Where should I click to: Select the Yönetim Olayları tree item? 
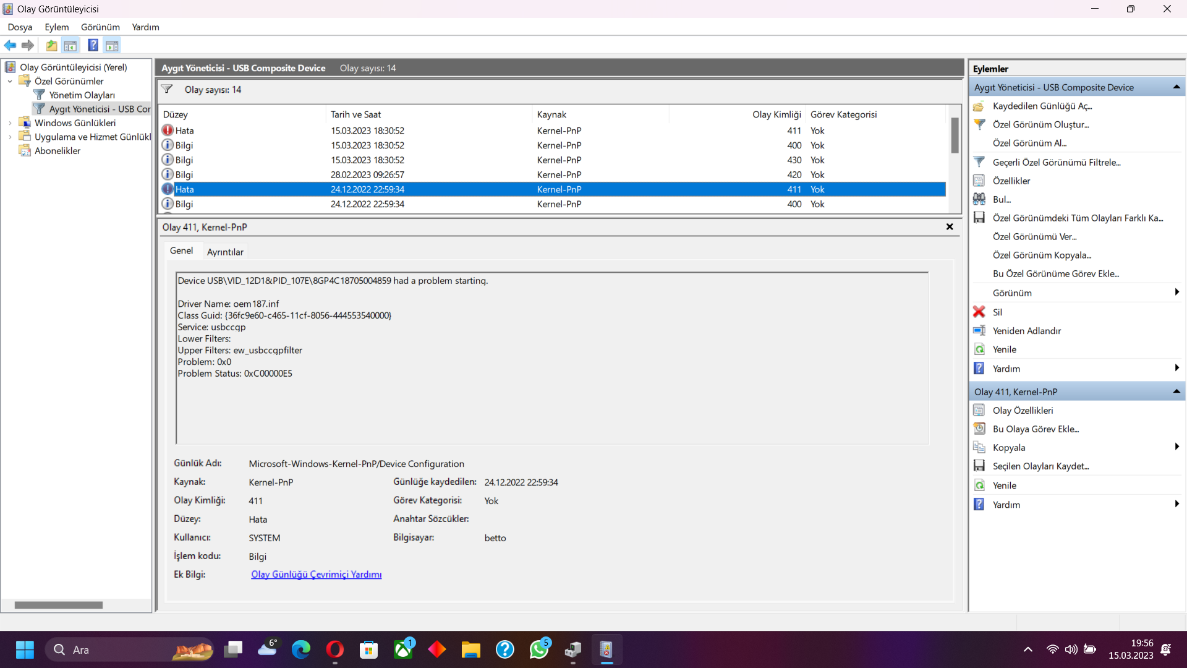point(82,95)
